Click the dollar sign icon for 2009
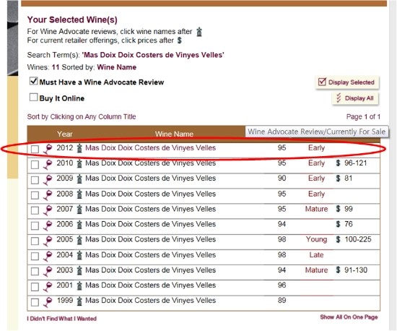The width and height of the screenshot is (397, 331). pyautogui.click(x=338, y=179)
